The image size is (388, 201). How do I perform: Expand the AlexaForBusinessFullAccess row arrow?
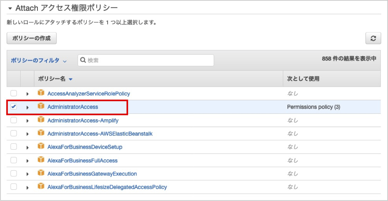click(x=27, y=161)
